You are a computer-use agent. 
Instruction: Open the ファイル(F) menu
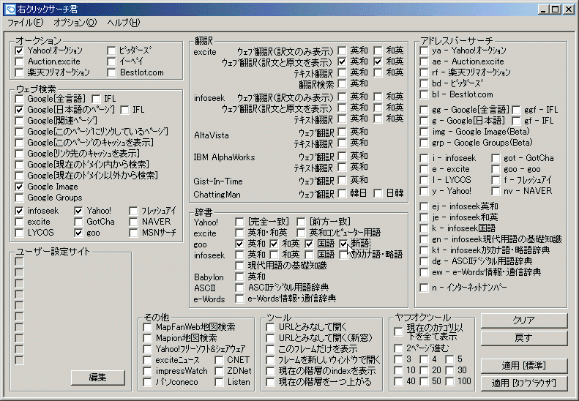25,23
